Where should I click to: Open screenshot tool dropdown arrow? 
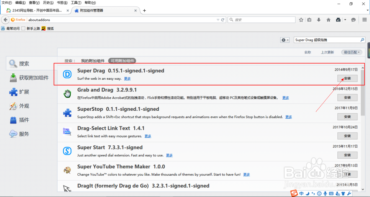pyautogui.click(x=345, y=20)
